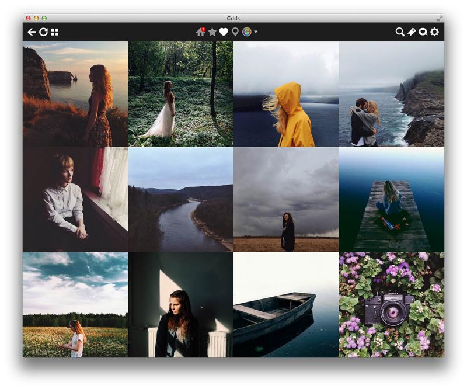Viewport: 467px width, 389px height.
Task: Click the notification badge on the home icon
Action: pyautogui.click(x=203, y=28)
